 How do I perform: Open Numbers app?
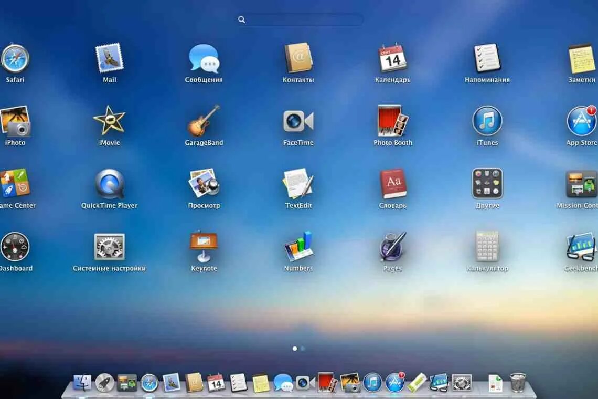(x=298, y=247)
